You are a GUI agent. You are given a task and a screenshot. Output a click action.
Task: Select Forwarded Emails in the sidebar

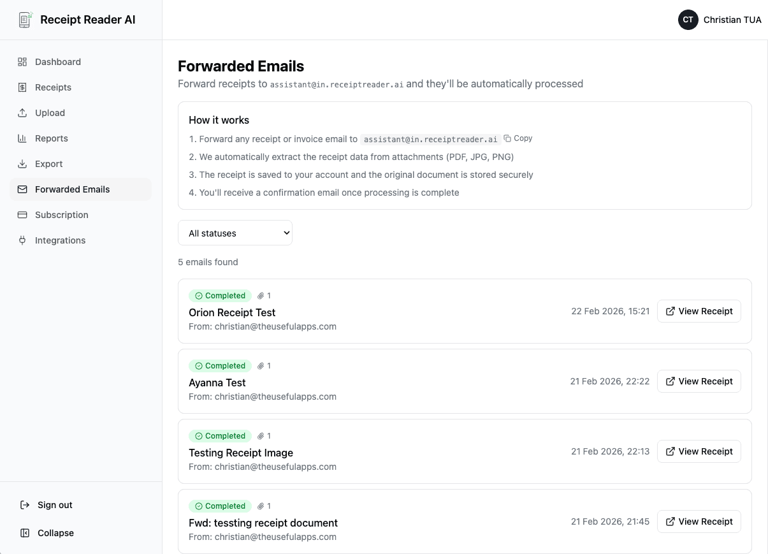[x=72, y=189]
